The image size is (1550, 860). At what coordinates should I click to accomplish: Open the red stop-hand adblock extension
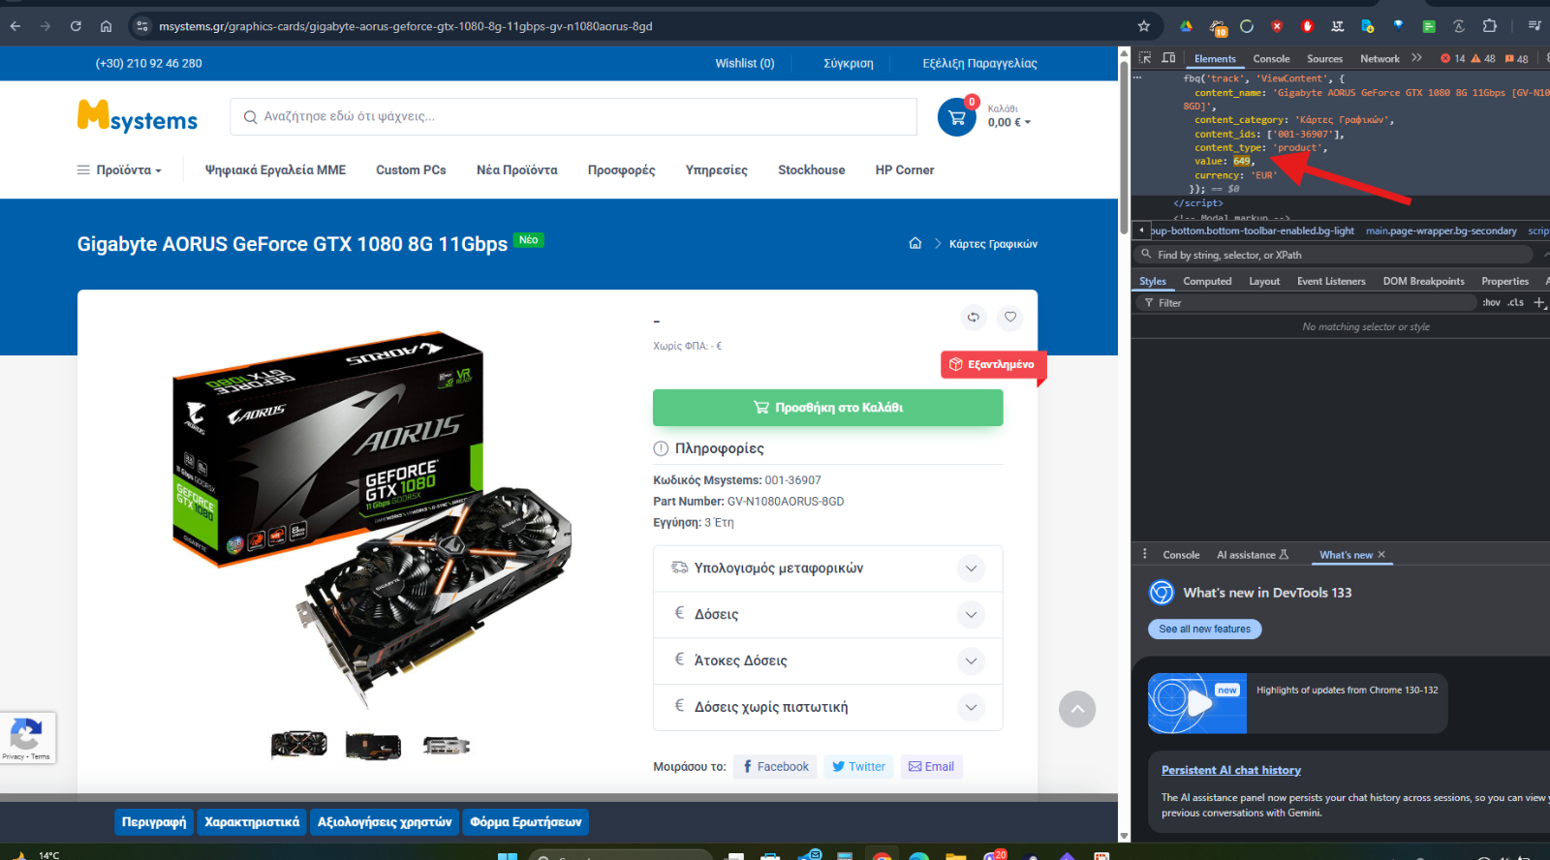(x=1307, y=26)
